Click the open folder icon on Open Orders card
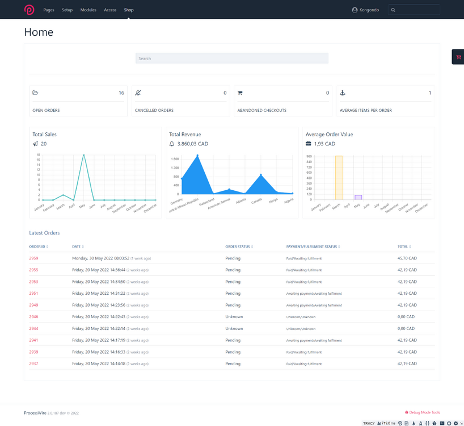This screenshot has width=464, height=426. (35, 93)
